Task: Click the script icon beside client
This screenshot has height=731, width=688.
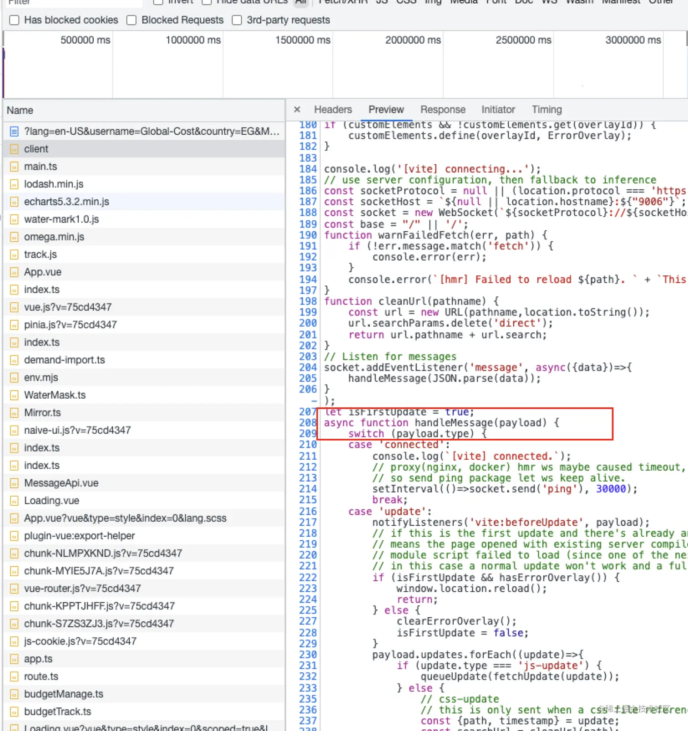Action: coord(14,149)
